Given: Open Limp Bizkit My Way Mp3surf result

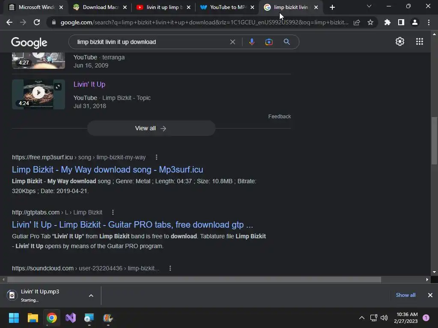Looking at the screenshot, I should 107,170.
